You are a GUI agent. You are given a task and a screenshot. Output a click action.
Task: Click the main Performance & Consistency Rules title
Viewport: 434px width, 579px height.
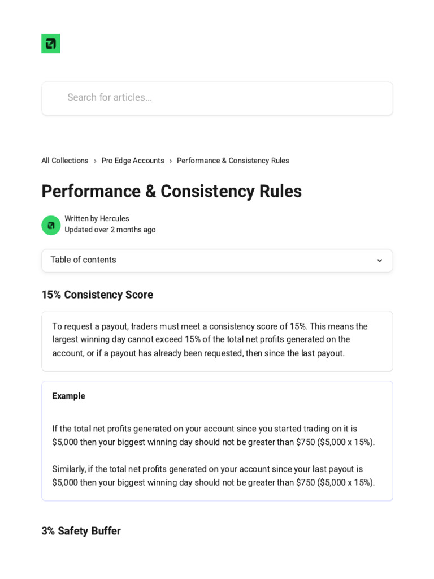click(171, 191)
